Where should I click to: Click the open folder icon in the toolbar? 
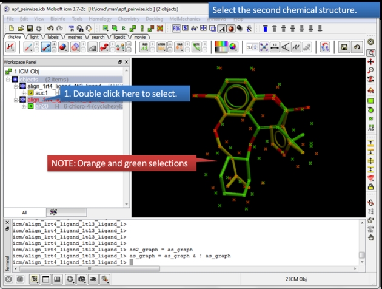coord(21,29)
